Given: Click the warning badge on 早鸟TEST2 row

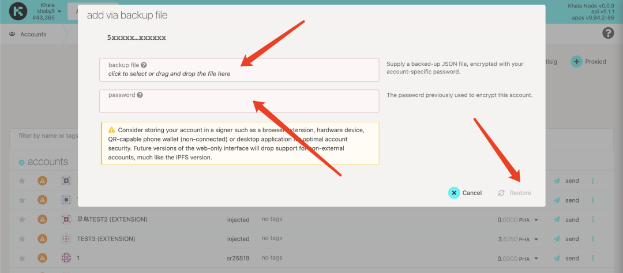Looking at the screenshot, I should point(42,219).
